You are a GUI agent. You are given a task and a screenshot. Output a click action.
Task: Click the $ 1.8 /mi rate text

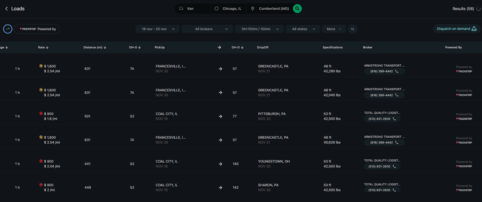[x=51, y=119]
